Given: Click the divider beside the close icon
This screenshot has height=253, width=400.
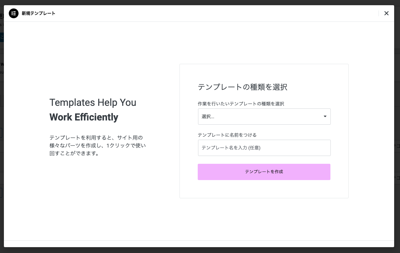Looking at the screenshot, I should (x=379, y=13).
